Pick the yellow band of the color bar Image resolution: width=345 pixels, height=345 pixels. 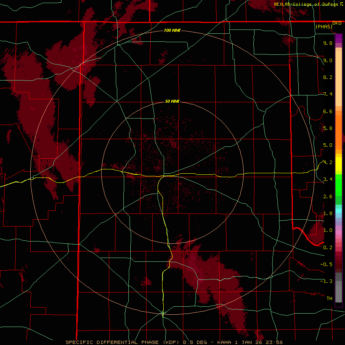coord(338,164)
